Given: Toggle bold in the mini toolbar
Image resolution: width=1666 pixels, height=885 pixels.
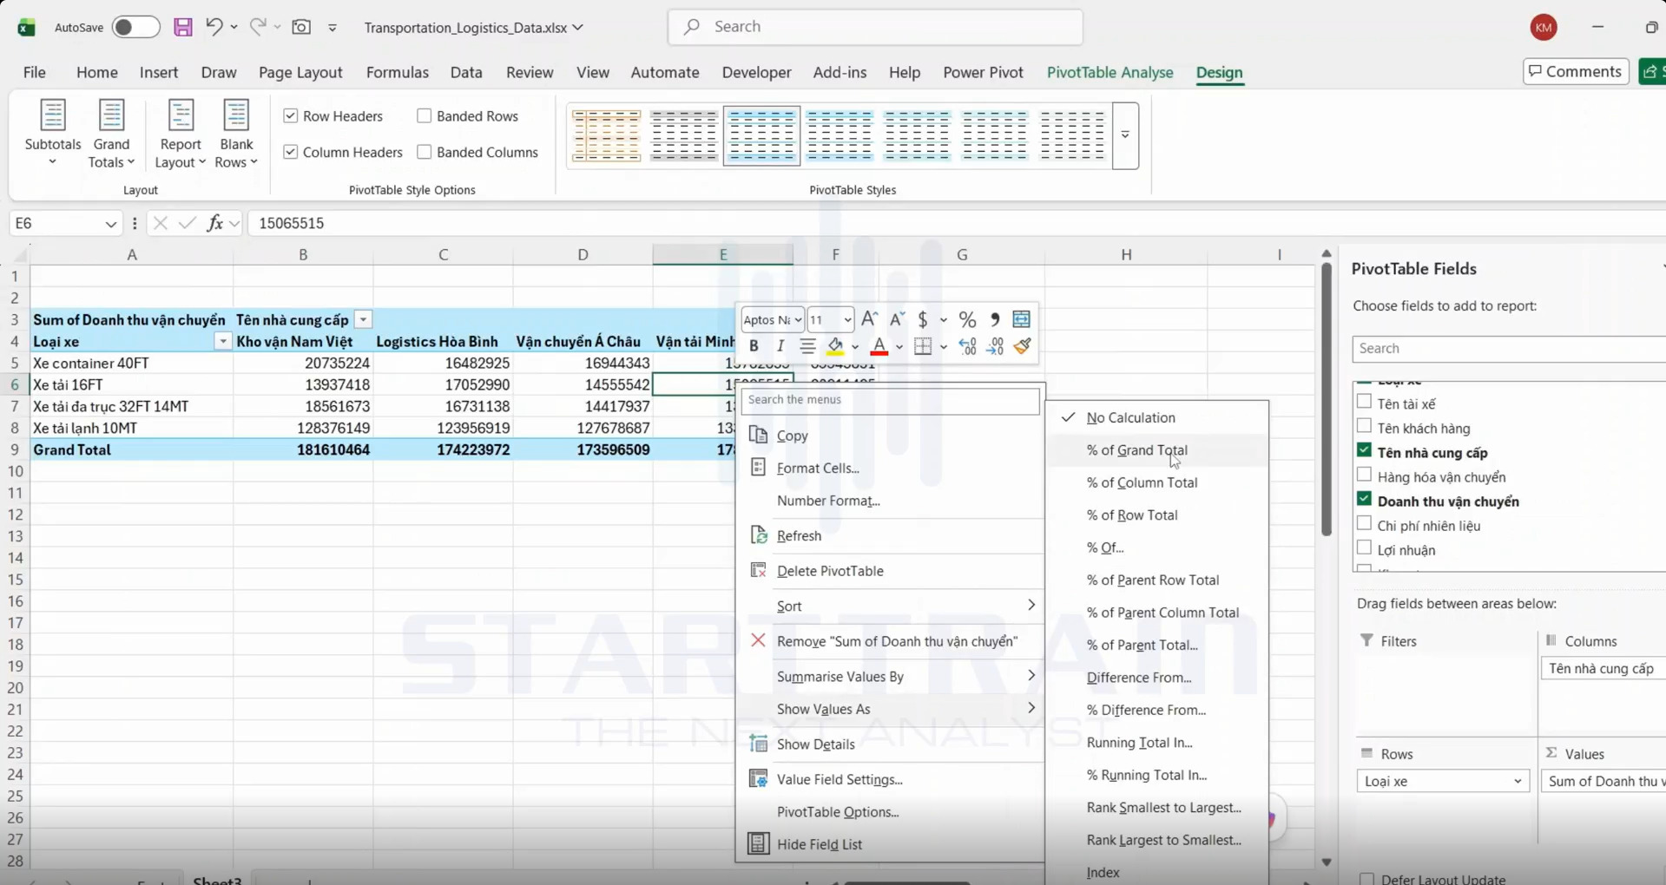Looking at the screenshot, I should coord(754,346).
